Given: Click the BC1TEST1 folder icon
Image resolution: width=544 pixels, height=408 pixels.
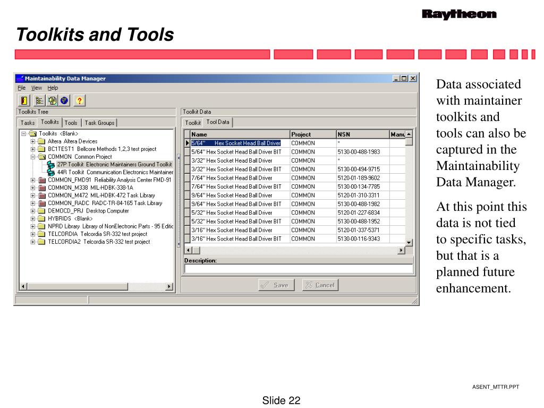Looking at the screenshot, I should [41, 149].
